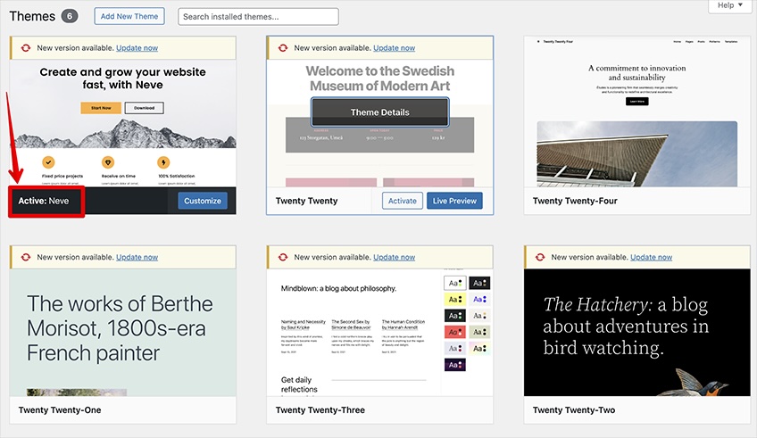Click the Twenty Twenty-Two theme name
The height and width of the screenshot is (438, 757).
coord(574,410)
